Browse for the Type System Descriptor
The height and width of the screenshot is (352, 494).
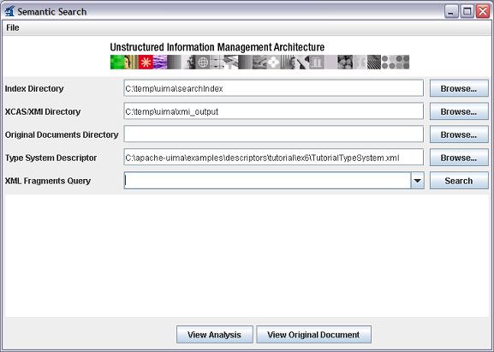[459, 158]
